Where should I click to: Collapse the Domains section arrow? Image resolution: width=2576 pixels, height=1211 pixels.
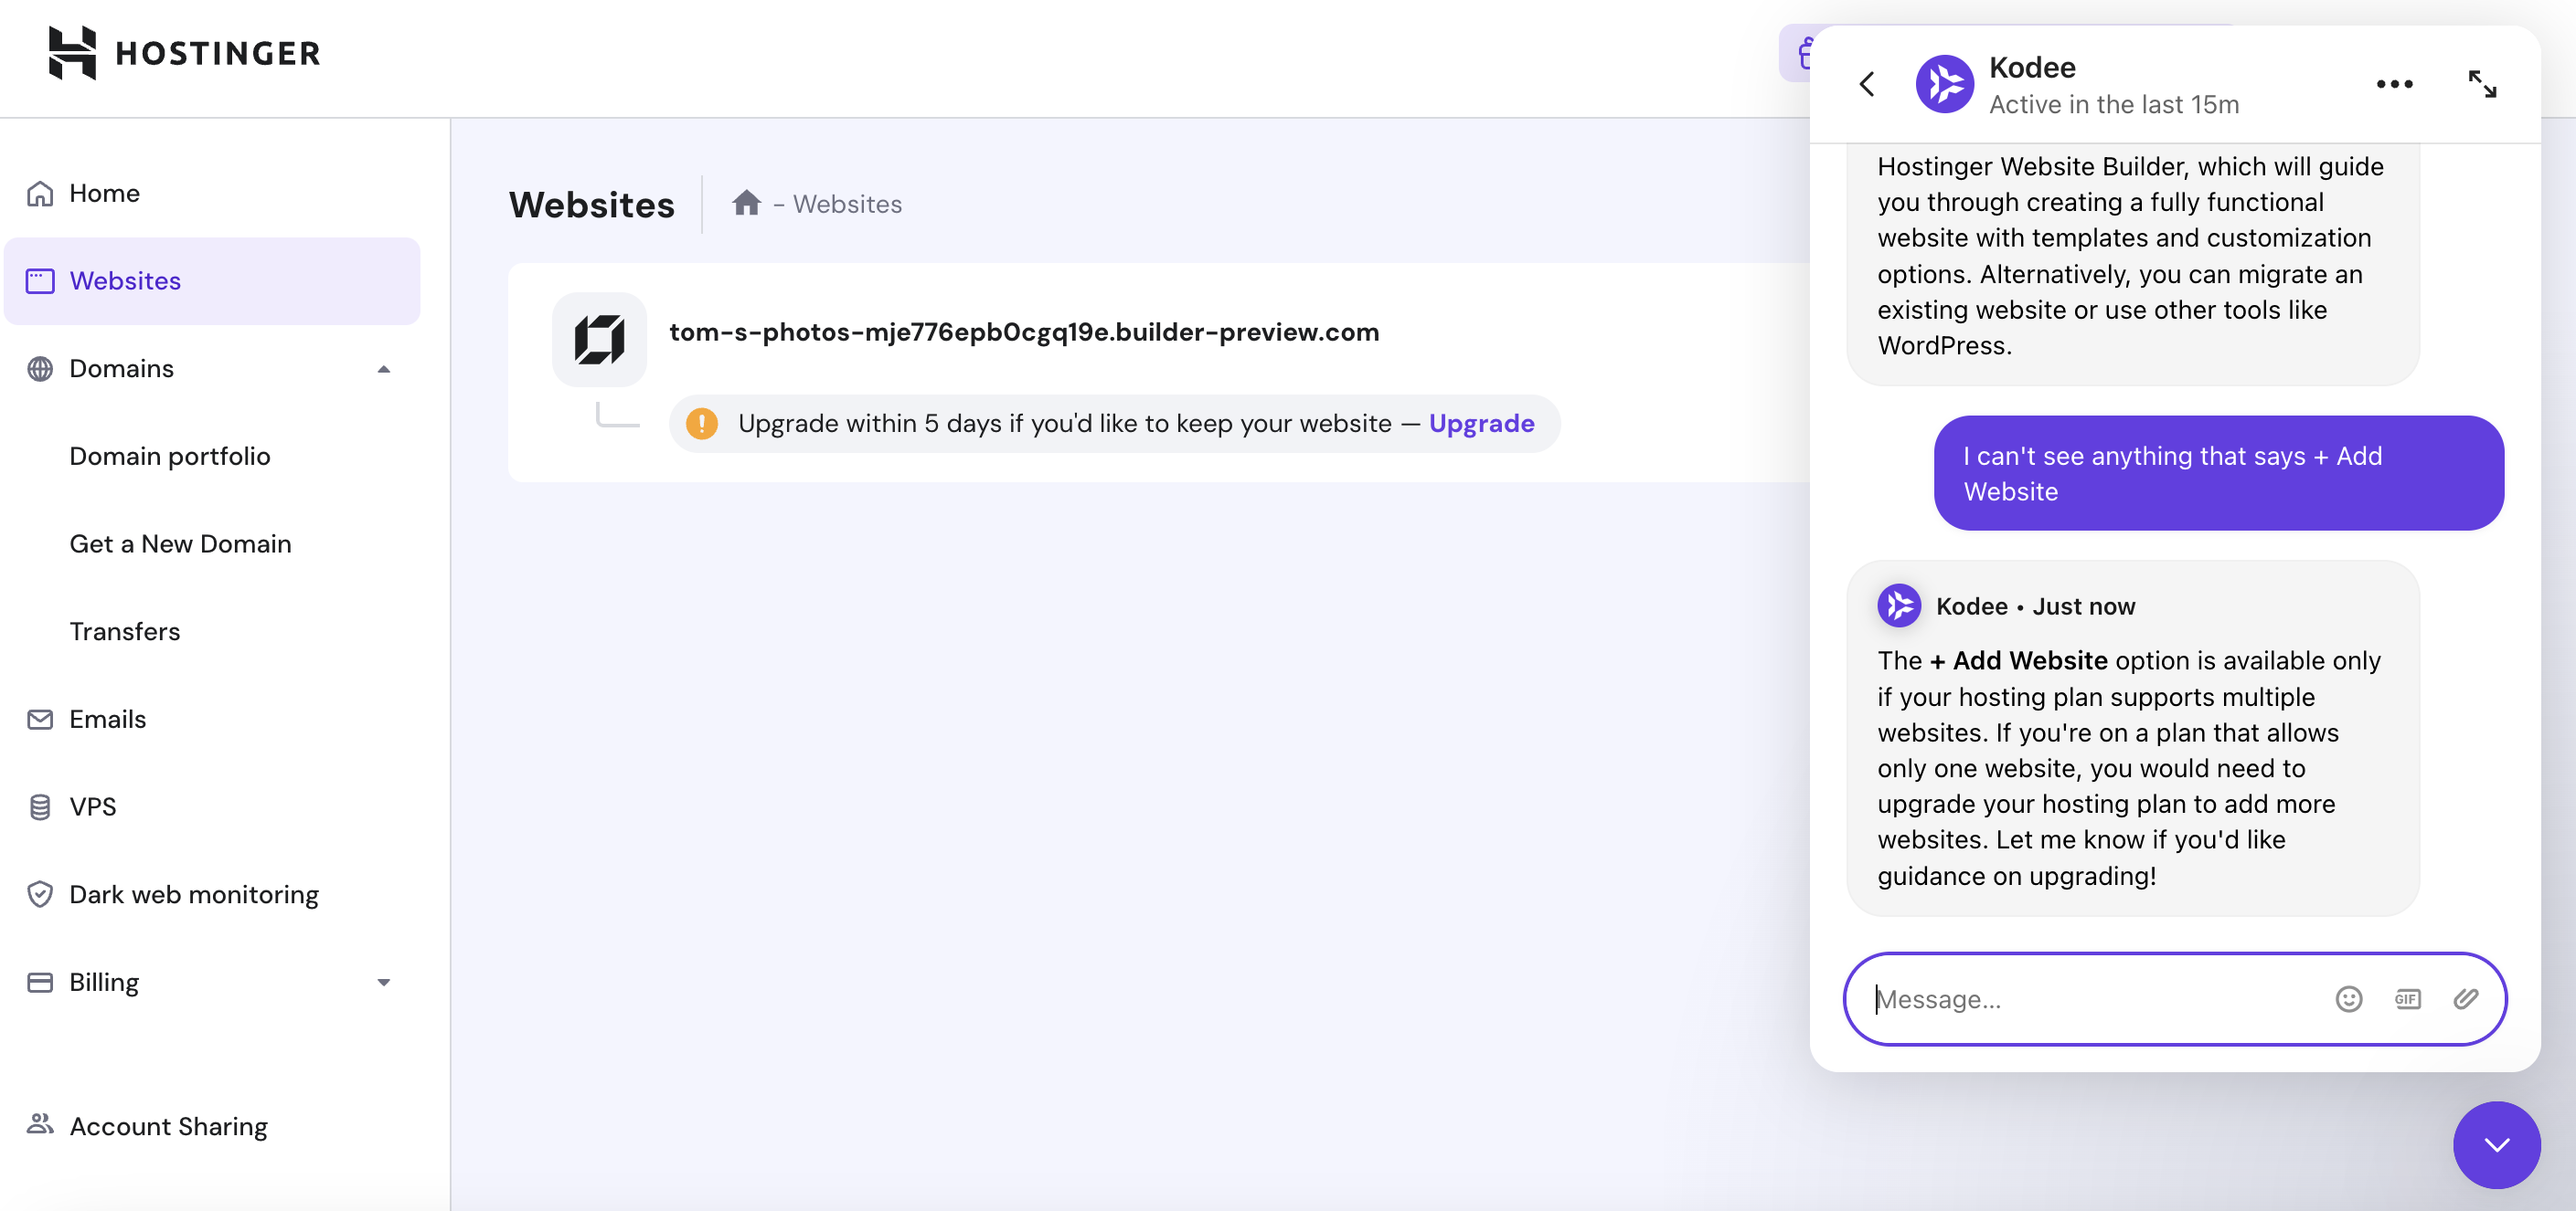383,369
